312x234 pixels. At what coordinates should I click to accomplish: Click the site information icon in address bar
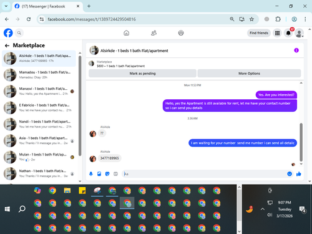click(x=42, y=19)
